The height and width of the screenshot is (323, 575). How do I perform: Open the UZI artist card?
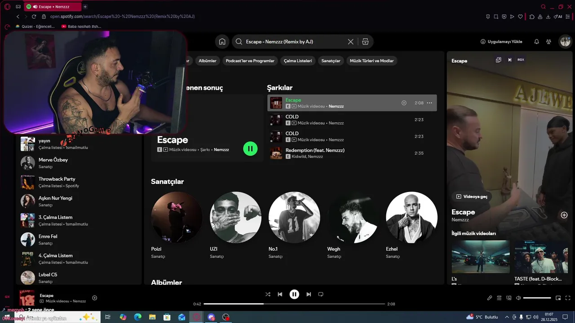click(x=235, y=226)
